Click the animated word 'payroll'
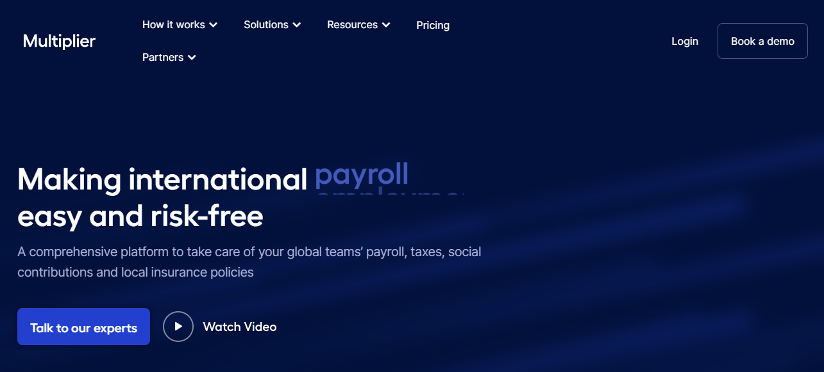Screen dimensions: 824x372 coord(362,174)
